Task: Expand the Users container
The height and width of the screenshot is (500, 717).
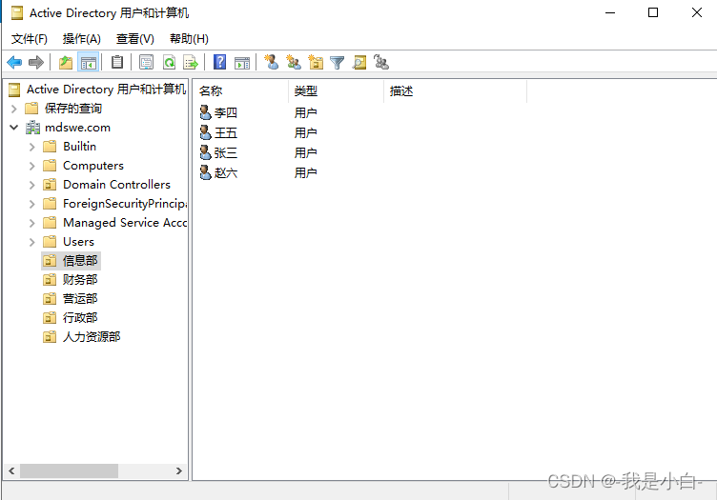Action: click(x=32, y=242)
